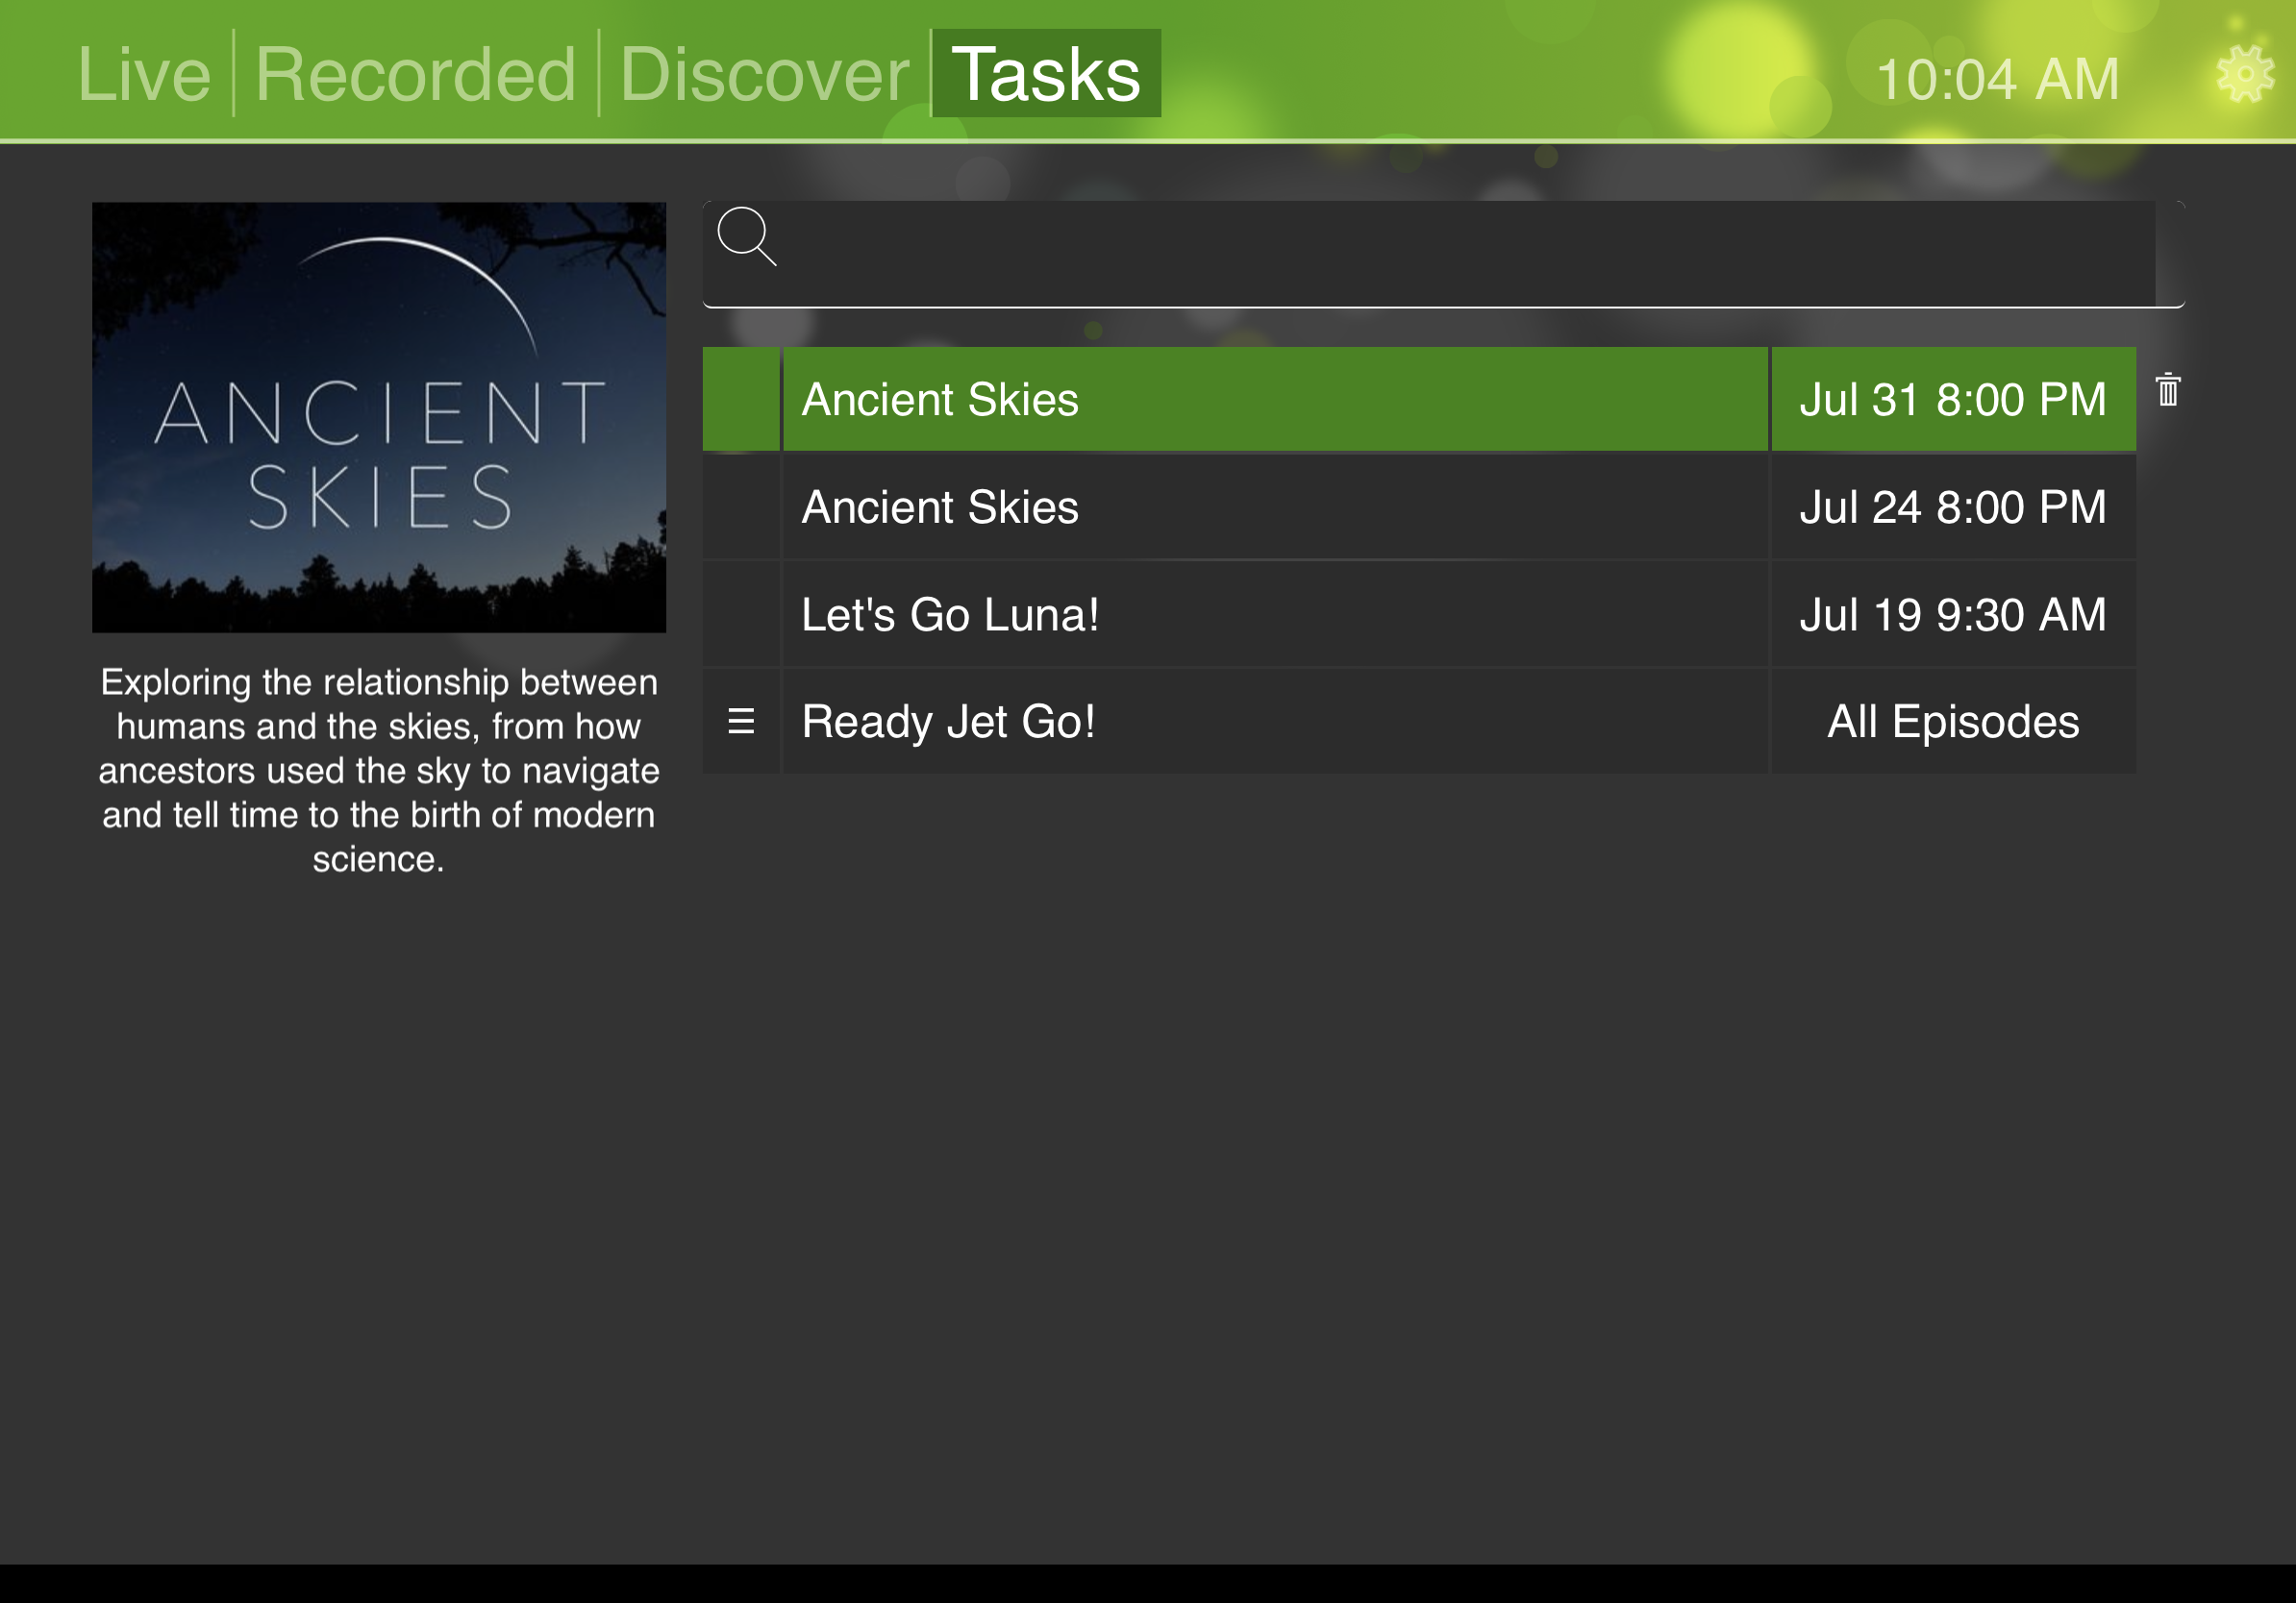
Task: Click the Jul 19 9:30 AM time cell
Action: coord(1952,615)
